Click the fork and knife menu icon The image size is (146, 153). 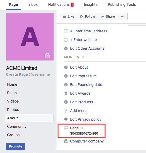(66, 111)
